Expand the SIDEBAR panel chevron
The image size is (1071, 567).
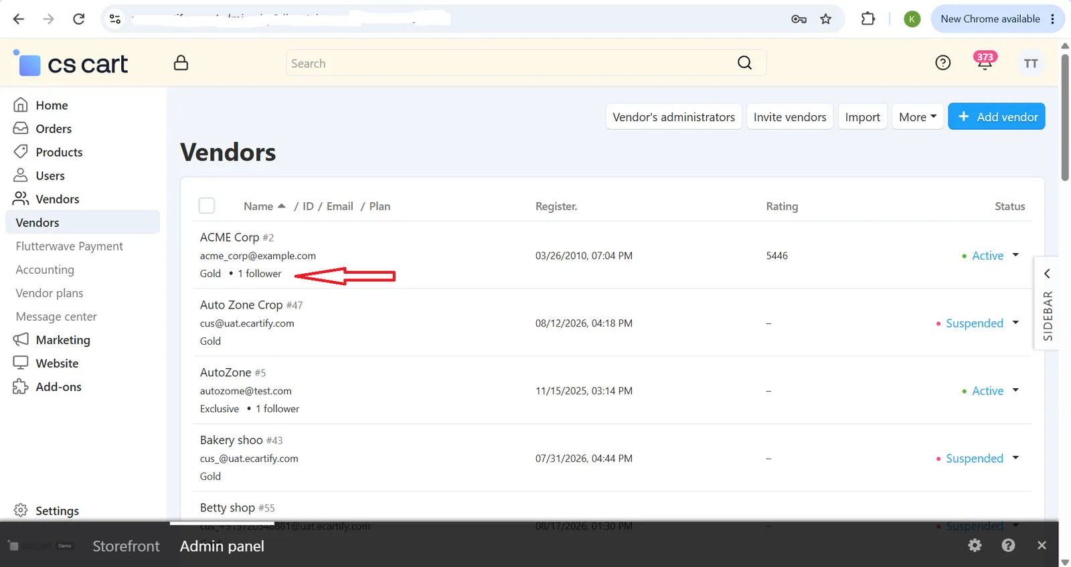click(1047, 274)
